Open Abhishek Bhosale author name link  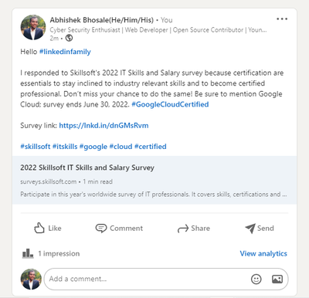(102, 20)
